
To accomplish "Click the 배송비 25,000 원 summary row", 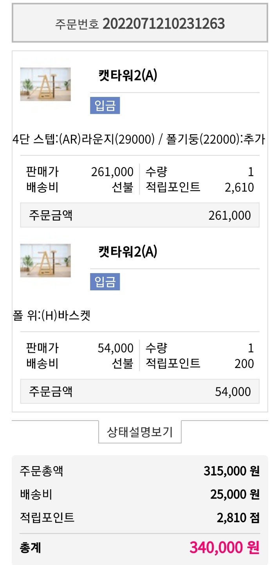I will [x=140, y=494].
